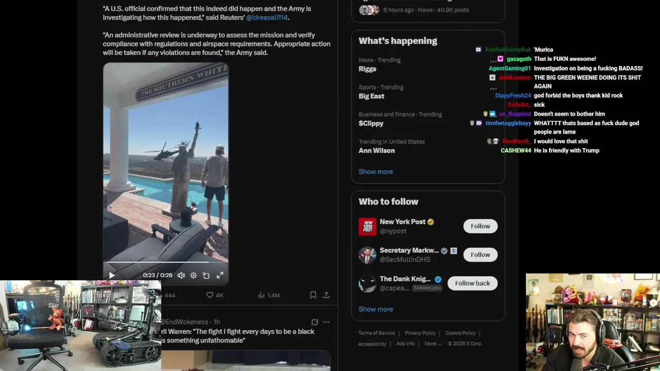Follow New York Post account

coord(480,226)
